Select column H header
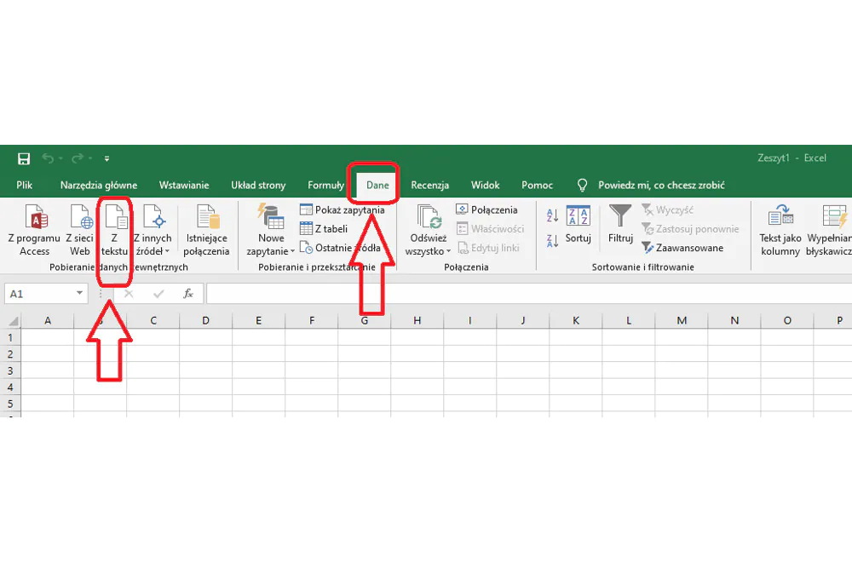Image resolution: width=852 pixels, height=568 pixels. pos(417,320)
